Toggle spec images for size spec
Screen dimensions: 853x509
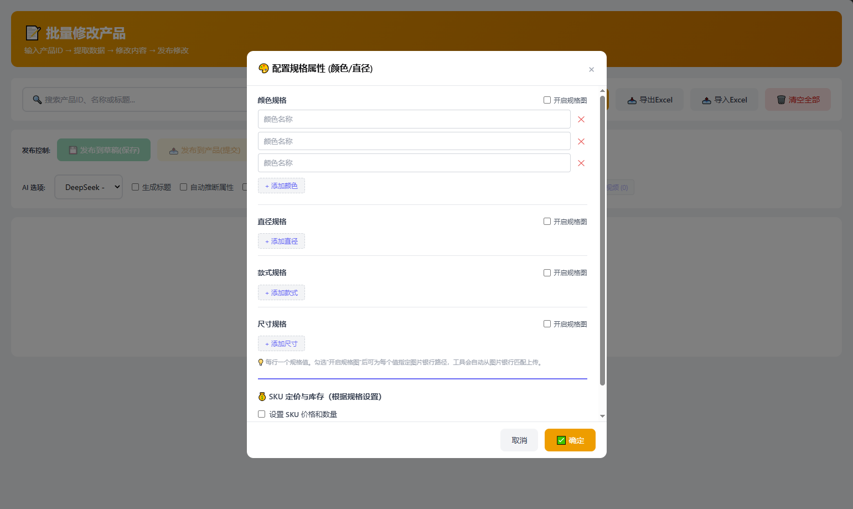(547, 324)
